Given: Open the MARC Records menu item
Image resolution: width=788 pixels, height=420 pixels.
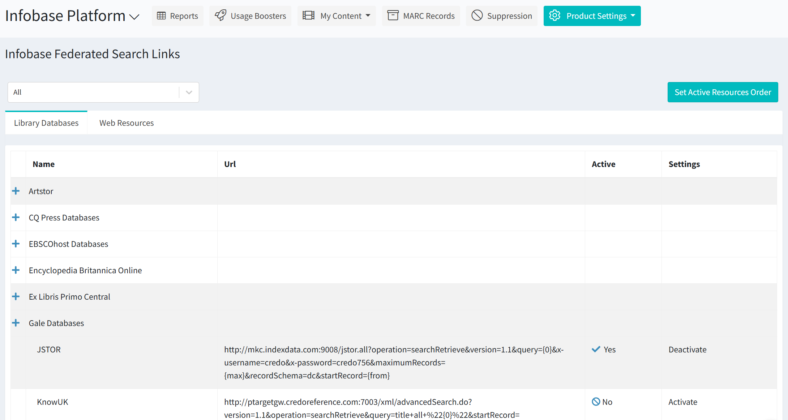Looking at the screenshot, I should [421, 16].
